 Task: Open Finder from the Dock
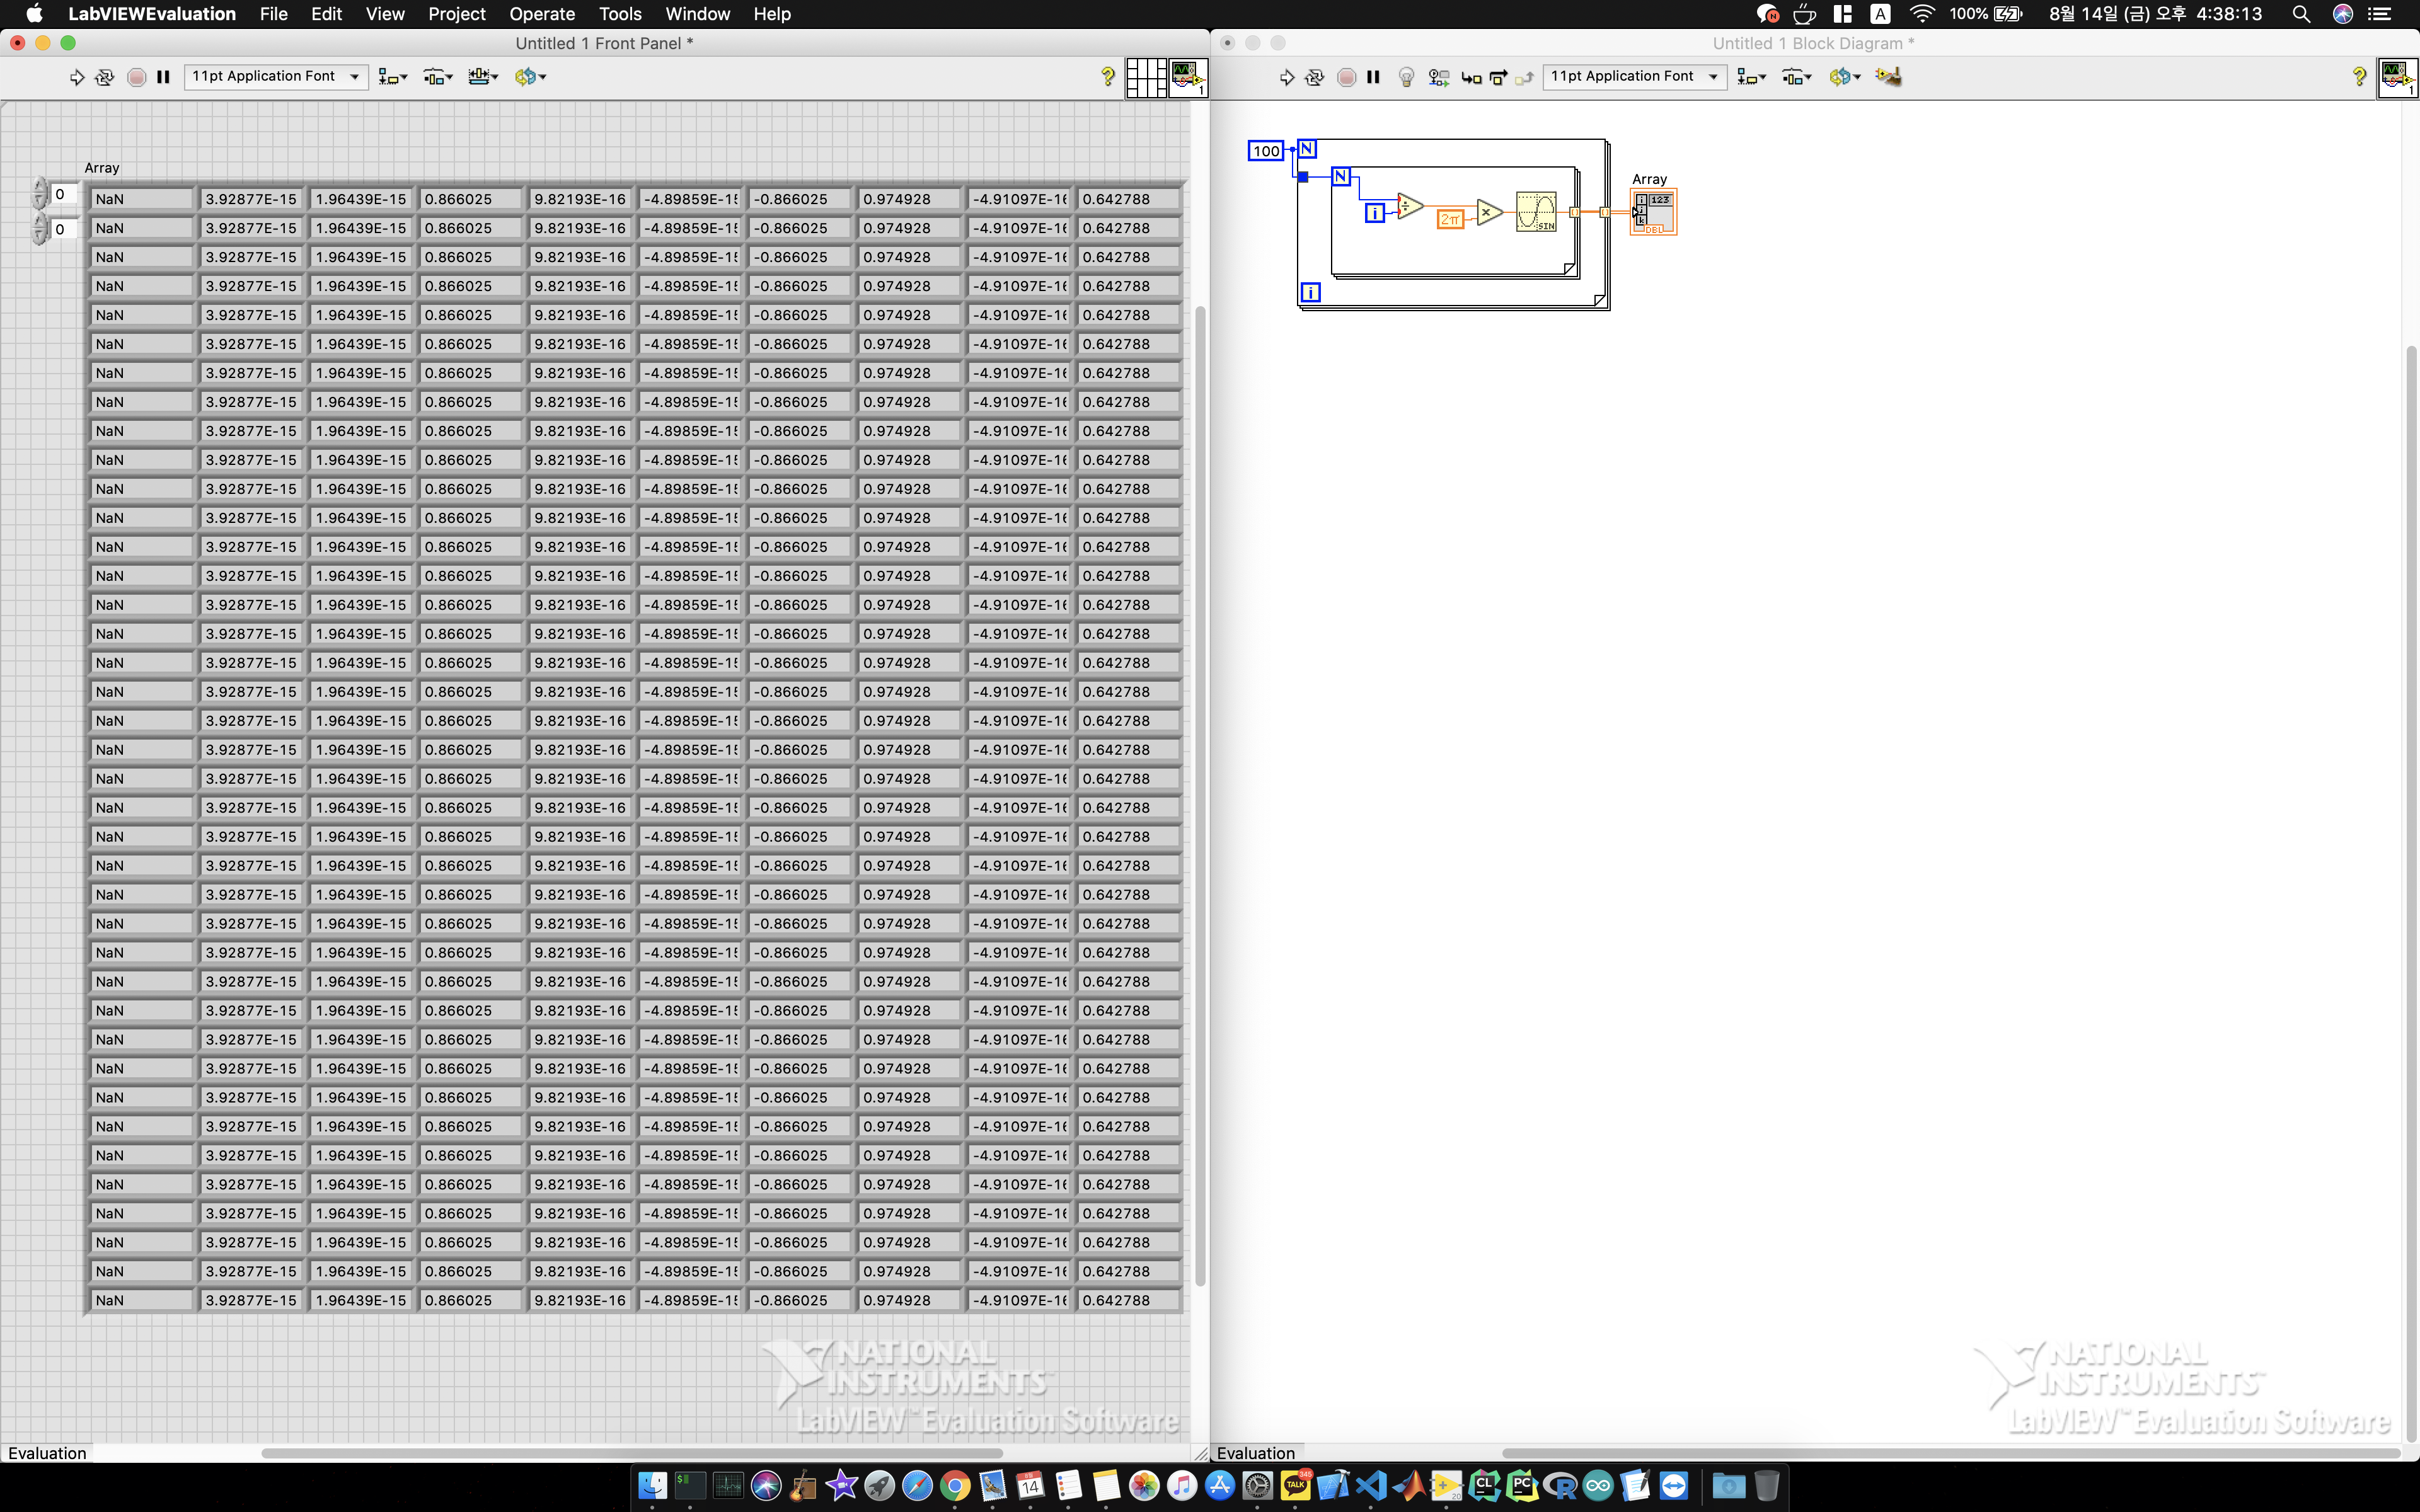[x=652, y=1486]
